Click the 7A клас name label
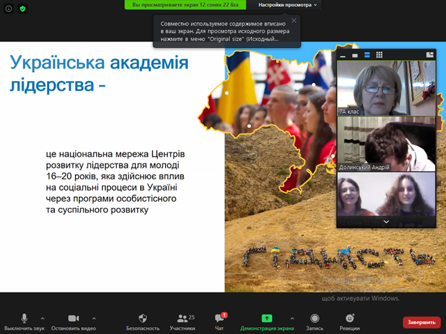 [349, 112]
